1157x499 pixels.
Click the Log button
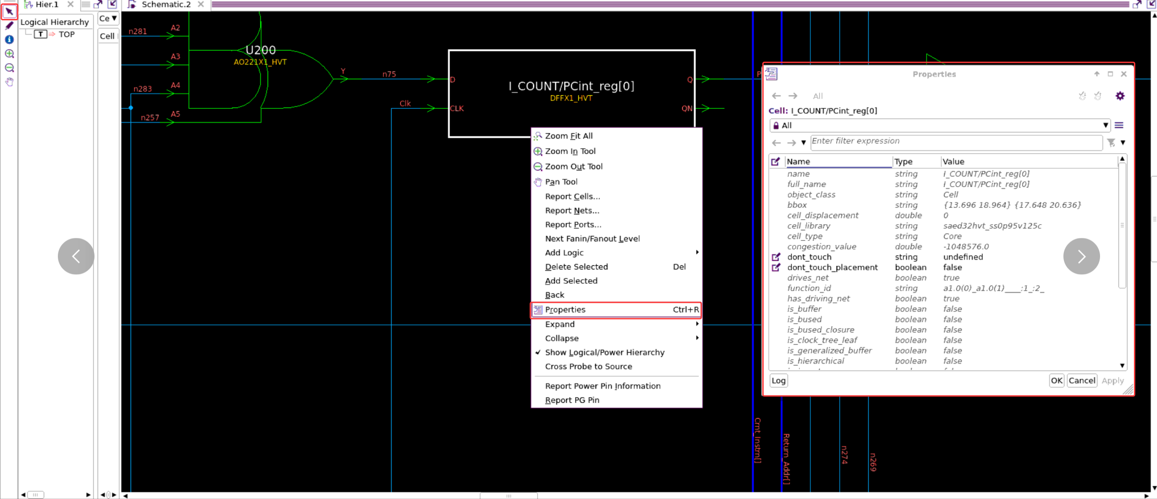(x=778, y=381)
